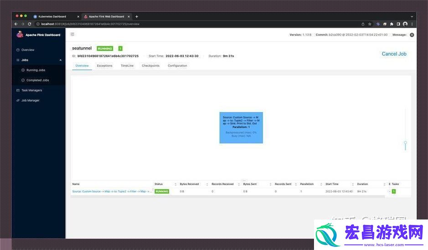The image size is (428, 250).
Task: Click the green tasks count badge in the table row
Action: tap(394, 191)
